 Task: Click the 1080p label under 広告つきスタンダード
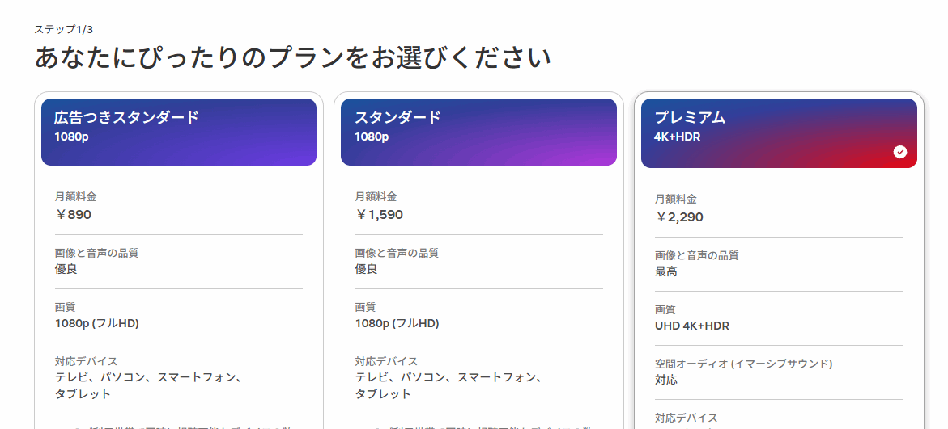[x=71, y=137]
